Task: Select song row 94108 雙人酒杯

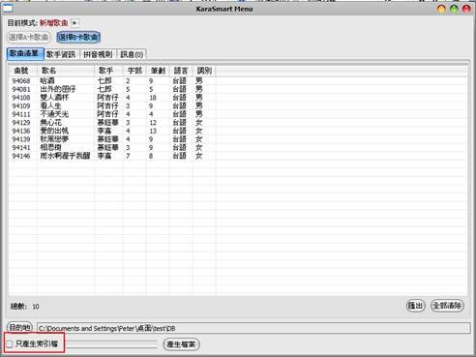Action: point(238,98)
